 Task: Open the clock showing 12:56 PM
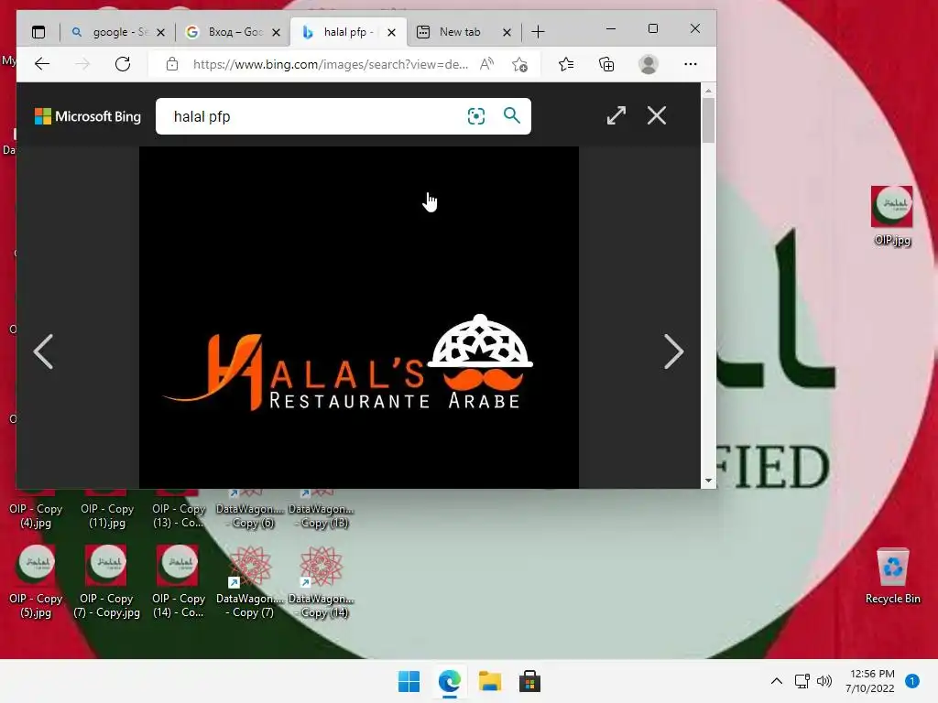point(871,681)
